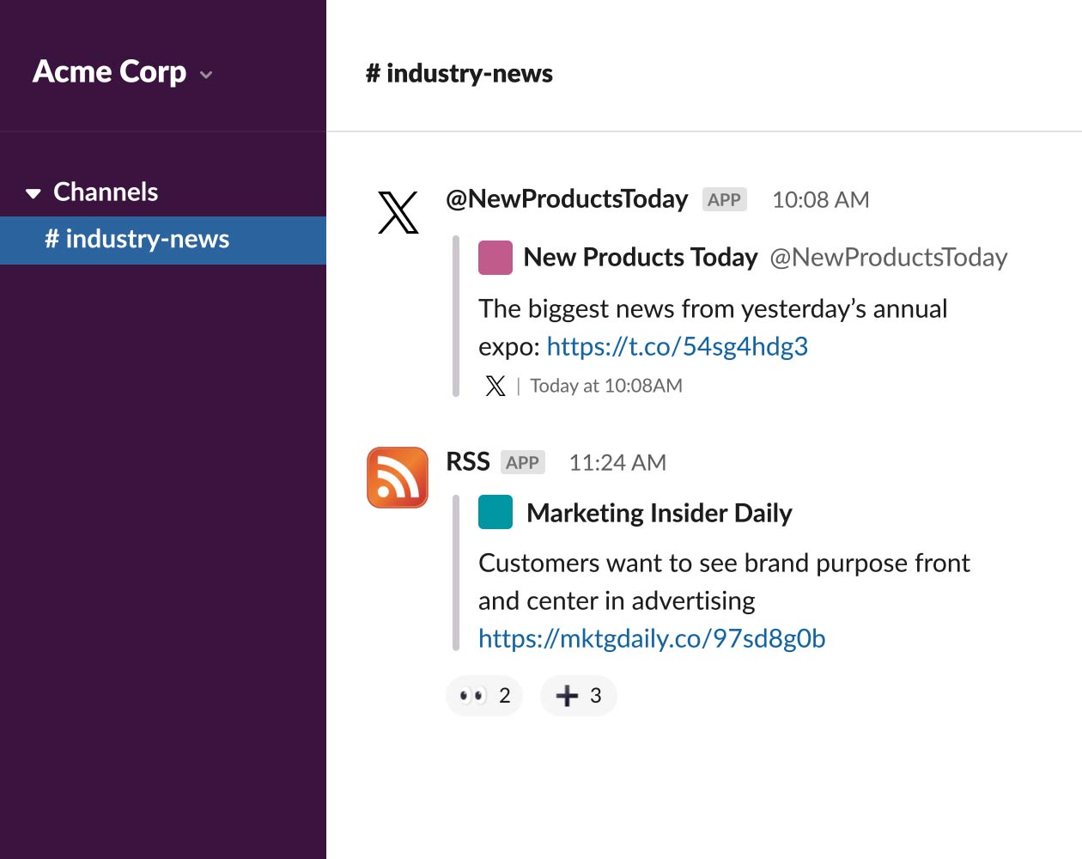This screenshot has width=1082, height=859.
Task: Open the @NewProductsToday sender name
Action: tap(567, 199)
